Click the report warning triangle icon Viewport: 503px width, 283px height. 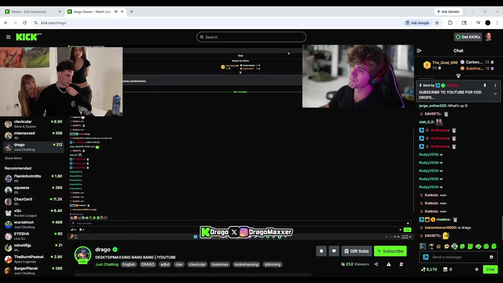coord(389,264)
